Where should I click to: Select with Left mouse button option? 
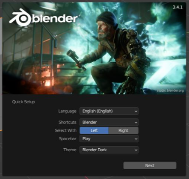pyautogui.click(x=94, y=130)
